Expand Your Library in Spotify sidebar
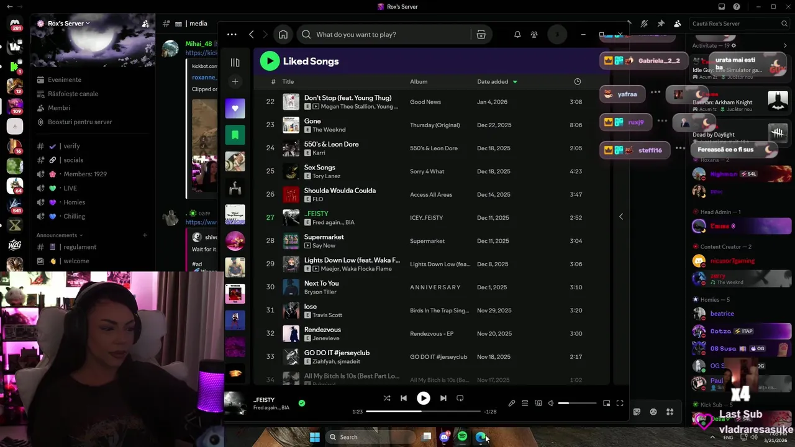The image size is (795, 447). click(235, 62)
